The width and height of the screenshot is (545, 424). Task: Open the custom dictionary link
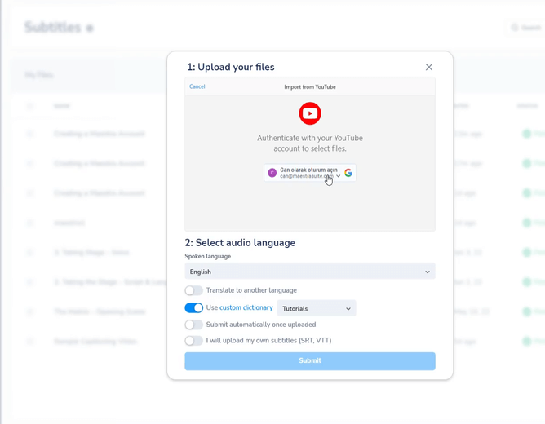tap(246, 307)
